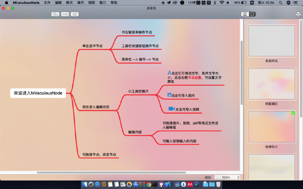Open Xcode from the Dock
The width and height of the screenshot is (303, 189).
coord(168,184)
